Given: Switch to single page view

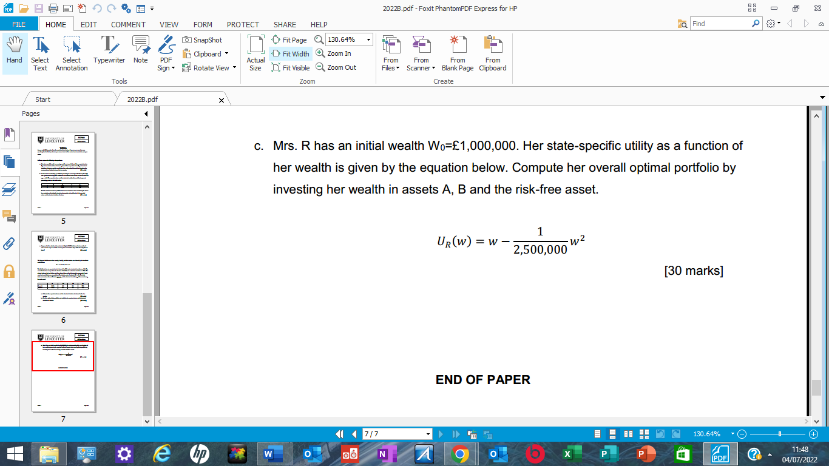Looking at the screenshot, I should [598, 434].
